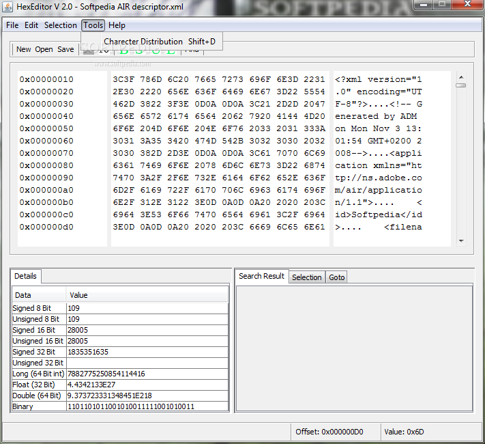Select the Signed 8 Bit row label

tap(39, 308)
